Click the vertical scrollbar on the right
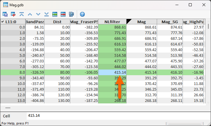 click(x=209, y=59)
